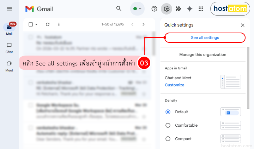Open the hostatom account button
This screenshot has height=149, width=254.
230,8
